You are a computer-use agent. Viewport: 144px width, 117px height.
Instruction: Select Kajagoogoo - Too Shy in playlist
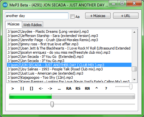(69, 77)
